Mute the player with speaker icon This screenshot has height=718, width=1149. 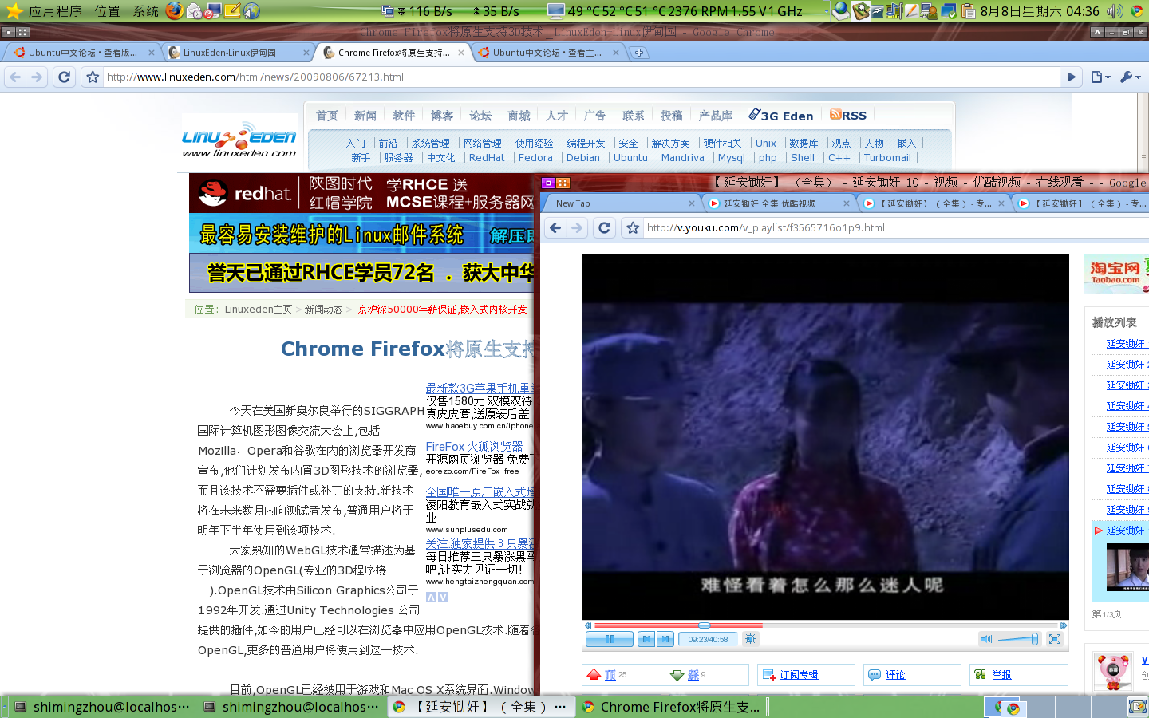click(x=987, y=639)
